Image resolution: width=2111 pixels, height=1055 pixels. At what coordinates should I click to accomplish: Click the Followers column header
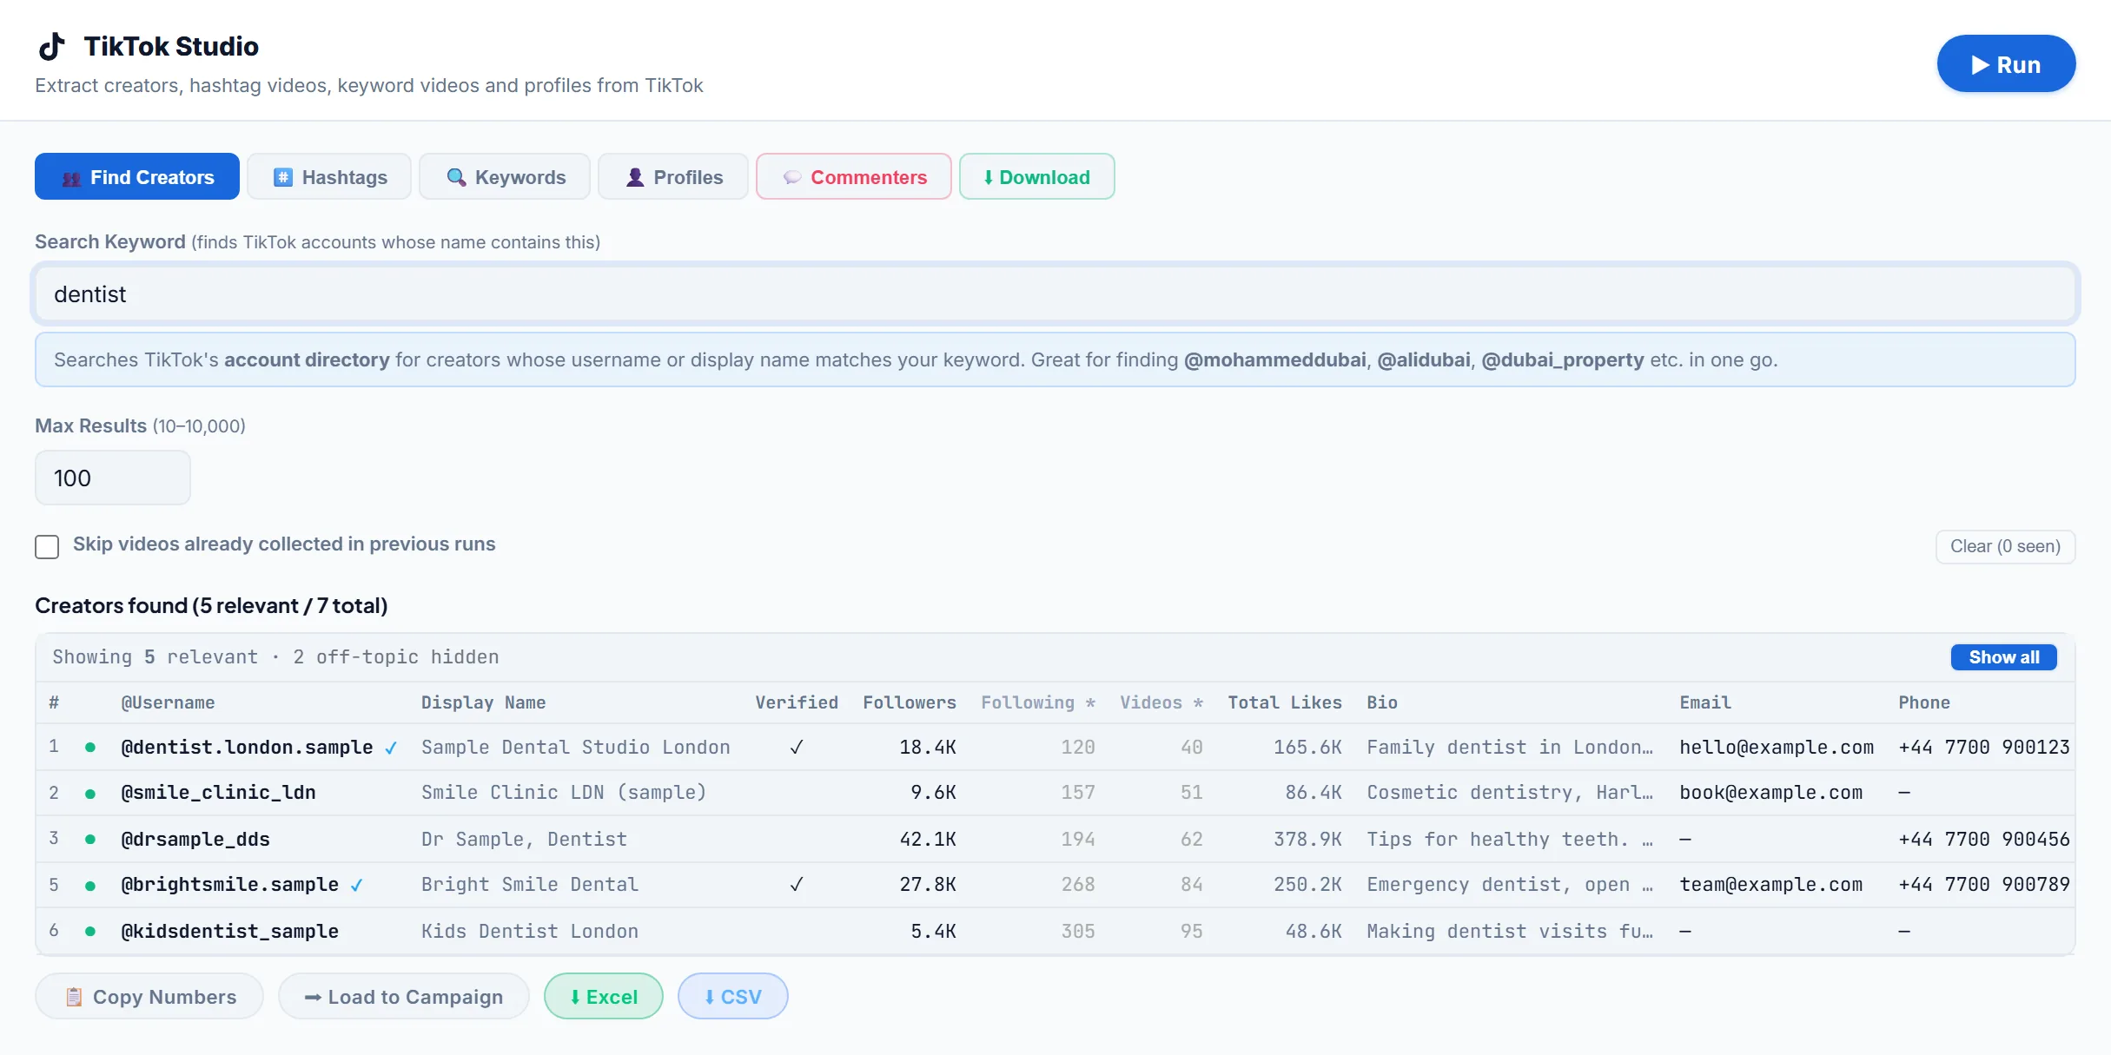tap(910, 702)
